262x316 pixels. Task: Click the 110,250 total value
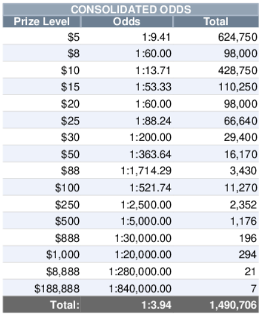(x=238, y=87)
